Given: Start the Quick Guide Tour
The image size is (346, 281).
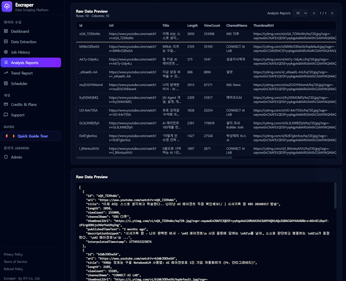Looking at the screenshot, I should click(31, 136).
